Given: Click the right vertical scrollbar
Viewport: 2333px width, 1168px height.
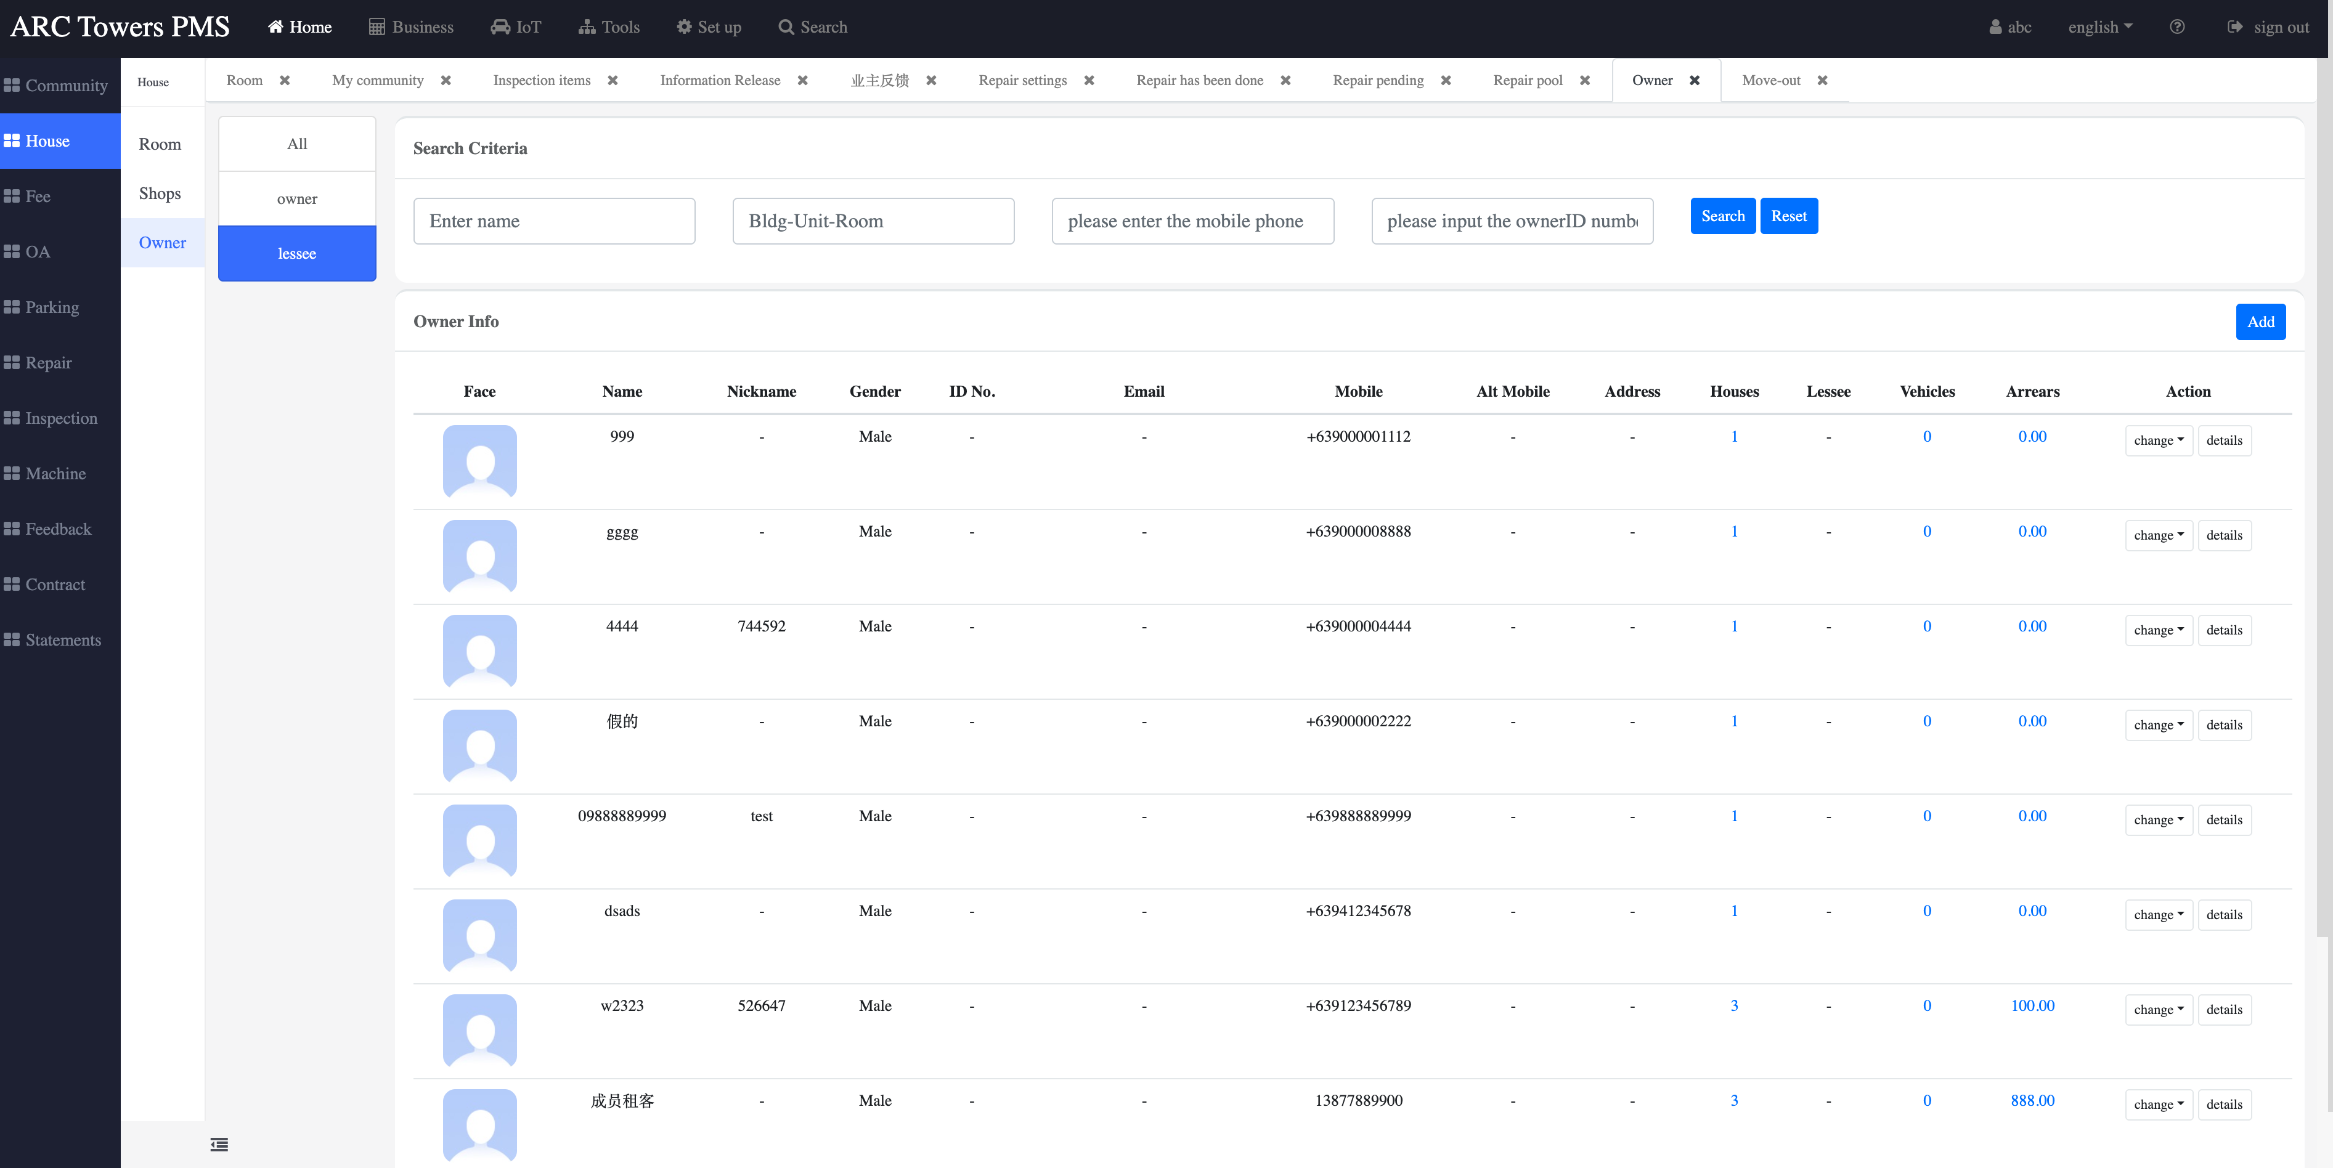Looking at the screenshot, I should point(2324,498).
